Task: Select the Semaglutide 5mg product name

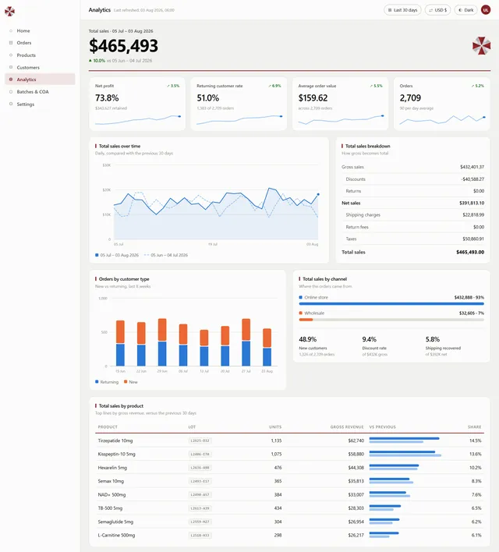Action: (115, 522)
